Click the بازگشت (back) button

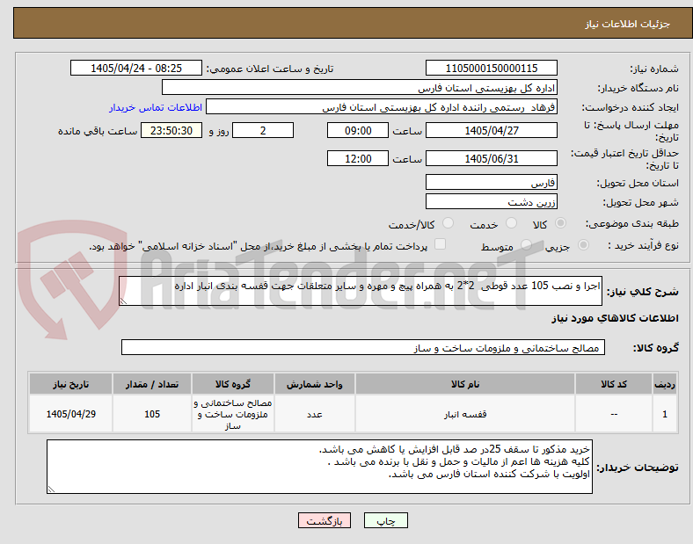(x=325, y=520)
